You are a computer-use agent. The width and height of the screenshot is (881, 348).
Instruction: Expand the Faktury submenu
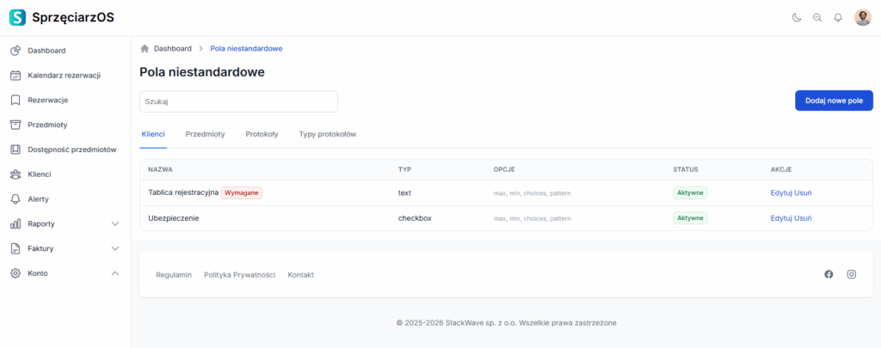tap(115, 249)
